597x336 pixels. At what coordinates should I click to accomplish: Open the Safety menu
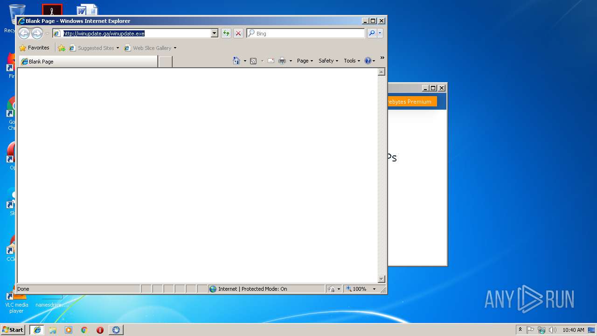point(328,61)
